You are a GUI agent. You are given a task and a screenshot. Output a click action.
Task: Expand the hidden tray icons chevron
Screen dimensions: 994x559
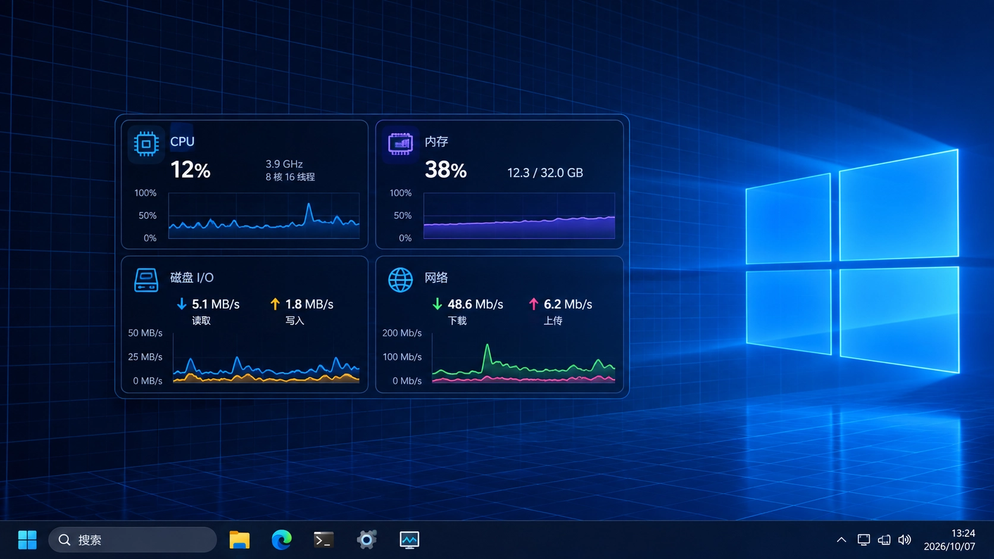pos(841,540)
